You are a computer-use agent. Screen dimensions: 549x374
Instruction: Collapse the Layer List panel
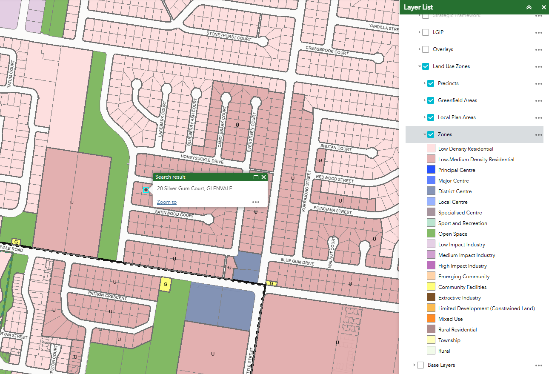(529, 7)
